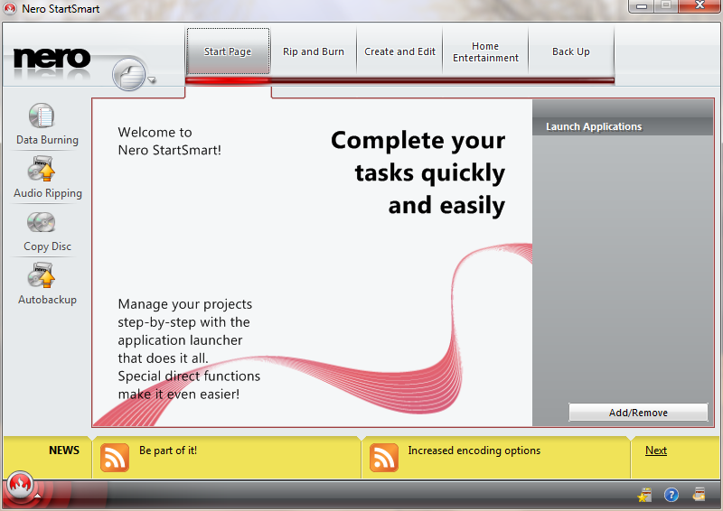
Task: Click the round new-document disc icon
Action: coord(129,74)
